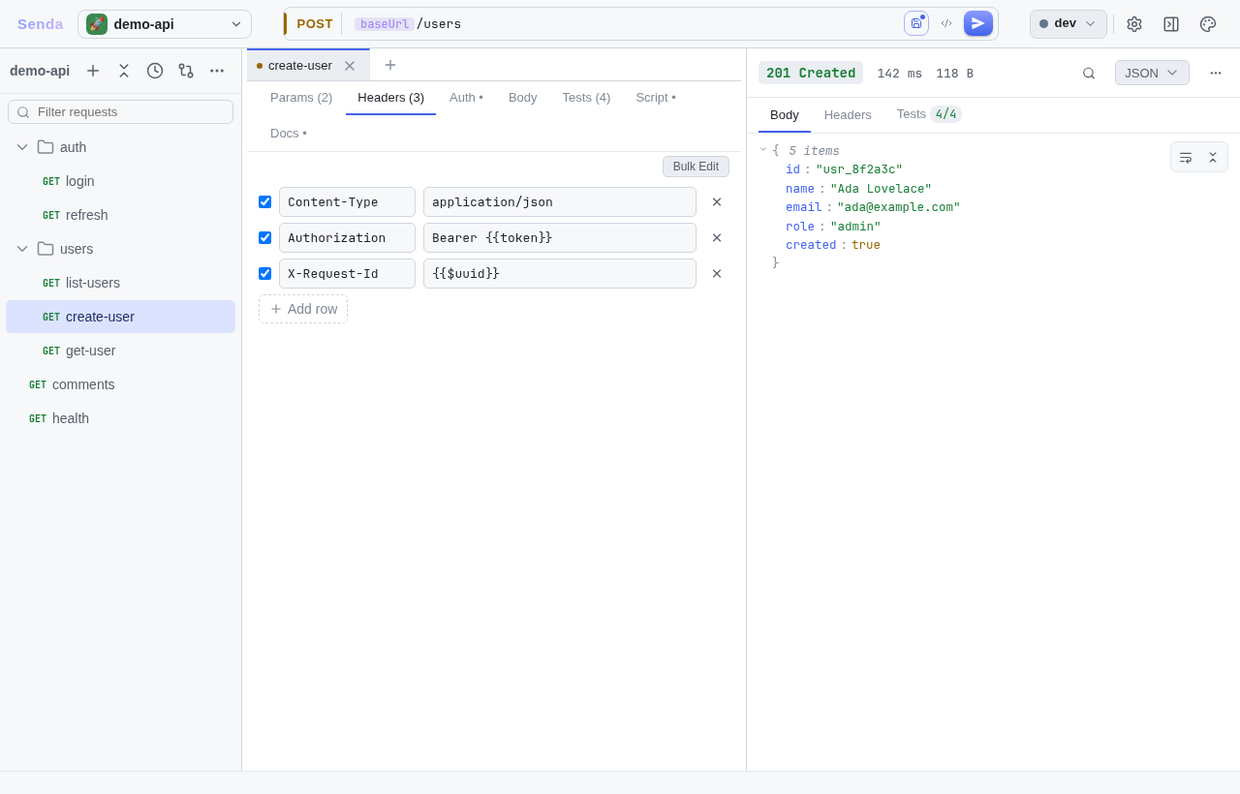Edit the application/json value field
The height and width of the screenshot is (794, 1240).
click(x=560, y=202)
